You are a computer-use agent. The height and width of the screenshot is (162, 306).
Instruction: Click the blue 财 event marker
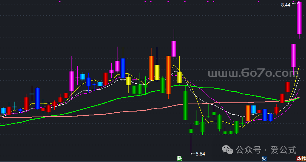click(264, 158)
